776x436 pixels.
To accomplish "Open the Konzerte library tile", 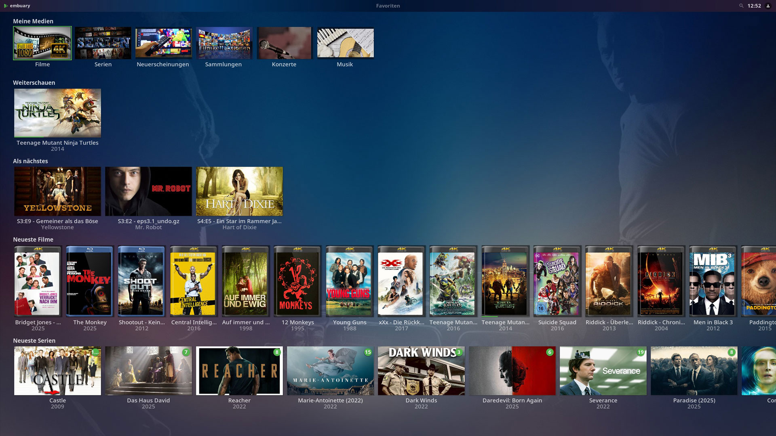I will tap(285, 43).
